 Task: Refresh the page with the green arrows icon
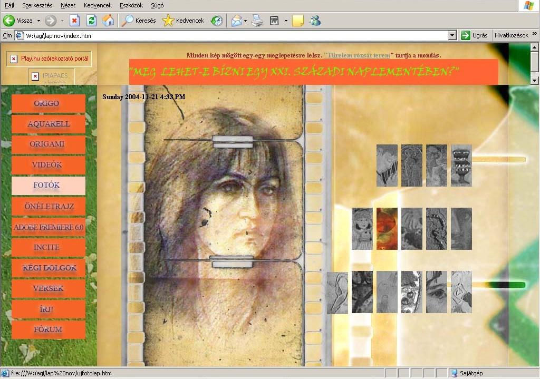point(91,21)
